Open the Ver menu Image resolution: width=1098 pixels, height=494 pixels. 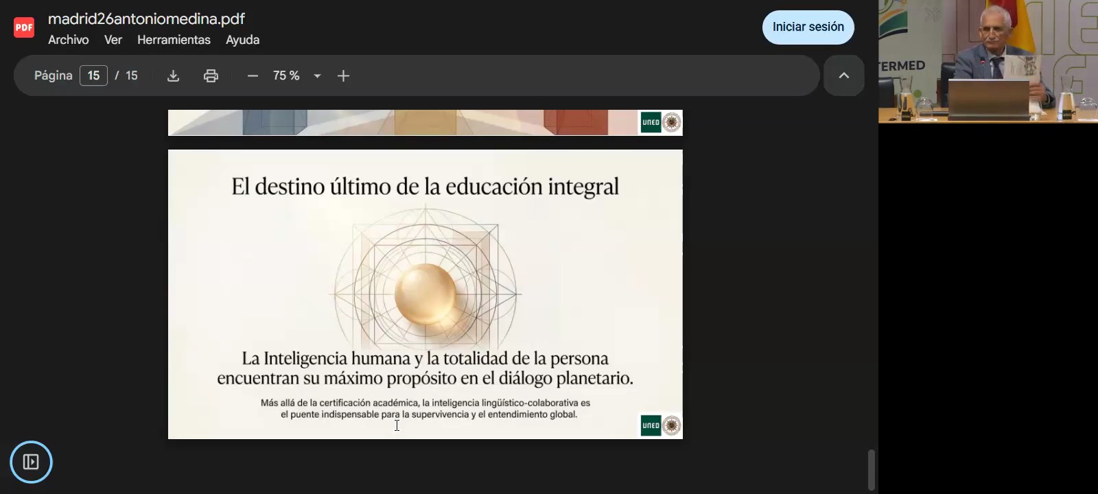(x=113, y=40)
